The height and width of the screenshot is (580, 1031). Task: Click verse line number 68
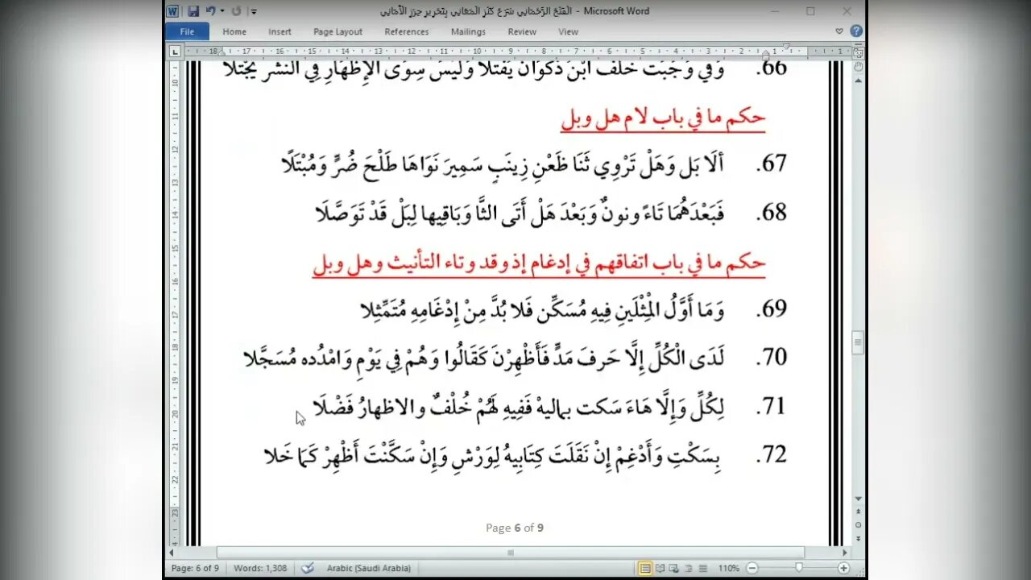click(x=772, y=212)
